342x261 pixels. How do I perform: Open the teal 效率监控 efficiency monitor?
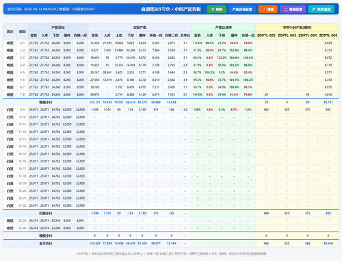321,9
